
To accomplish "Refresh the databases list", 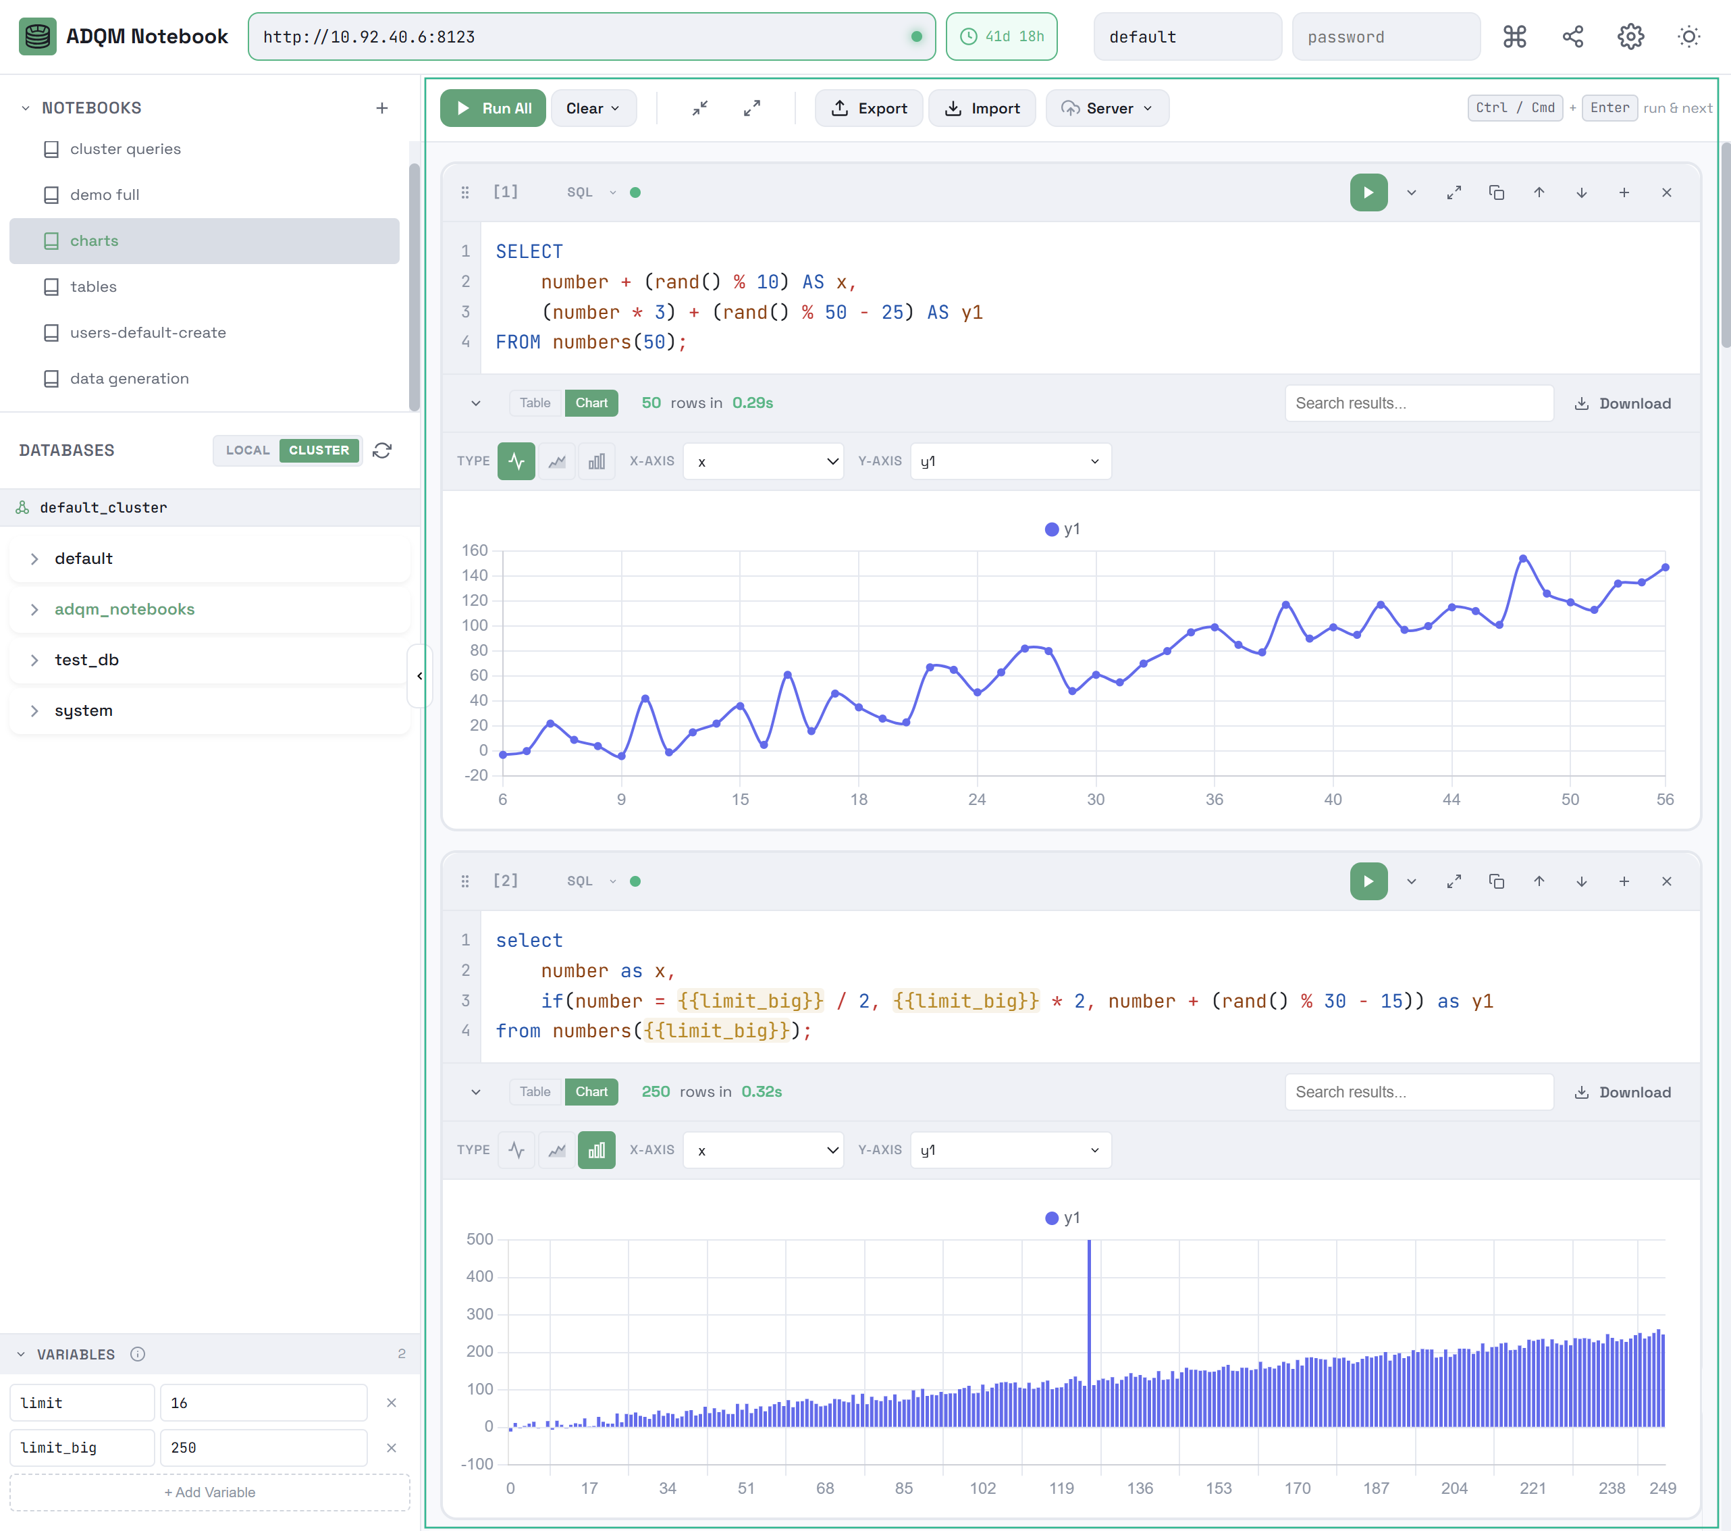I will pos(382,450).
